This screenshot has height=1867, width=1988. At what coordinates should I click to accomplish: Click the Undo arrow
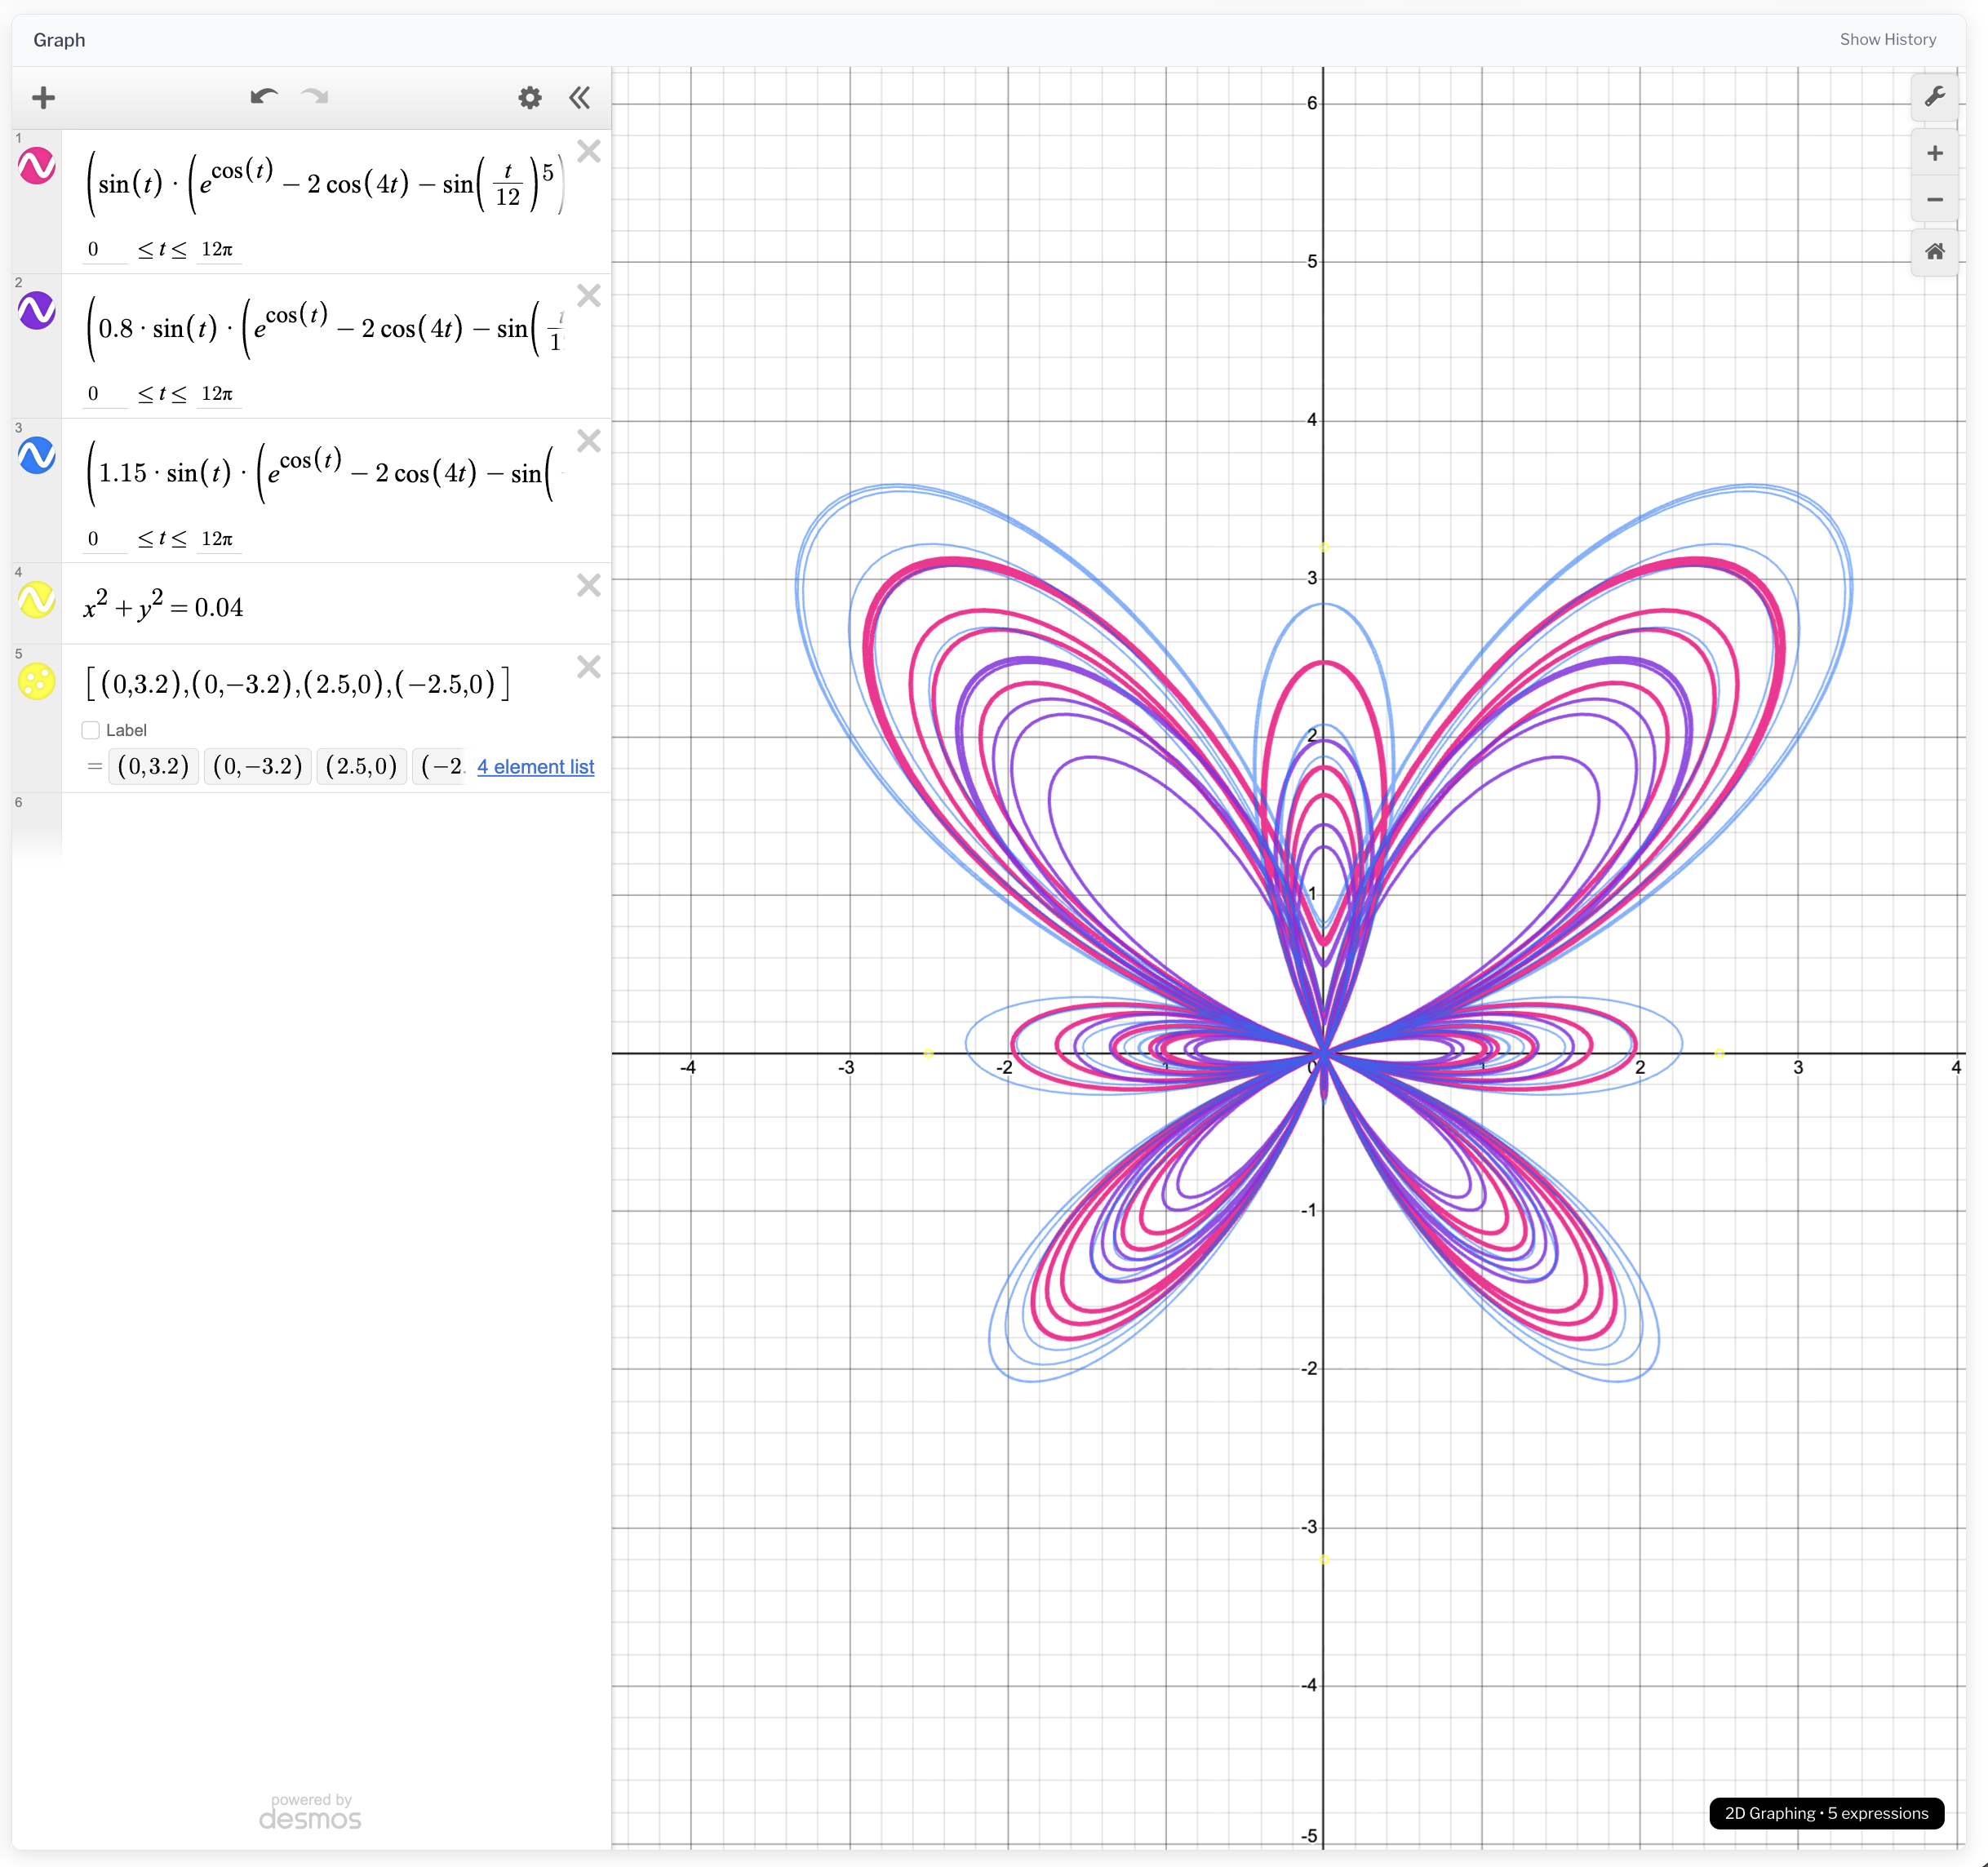tap(264, 97)
